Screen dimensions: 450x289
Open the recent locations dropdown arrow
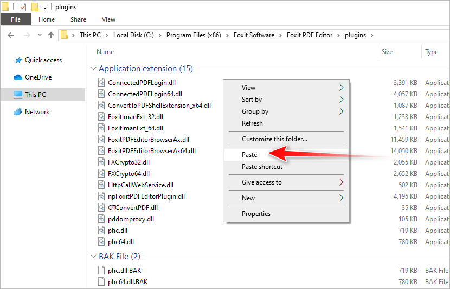[39, 35]
